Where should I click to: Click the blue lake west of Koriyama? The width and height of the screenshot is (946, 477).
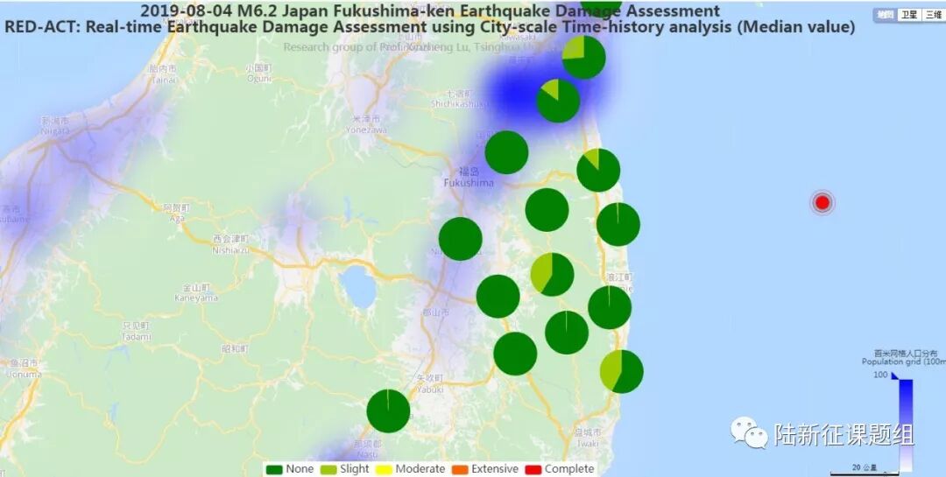pyautogui.click(x=357, y=284)
